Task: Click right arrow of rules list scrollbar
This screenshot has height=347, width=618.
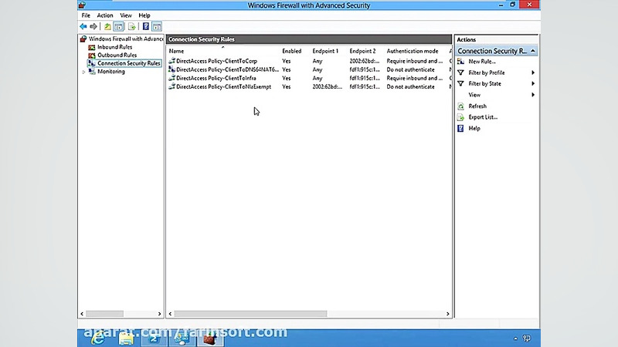Action: 448,314
